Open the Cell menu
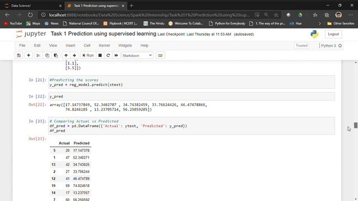 pos(87,46)
